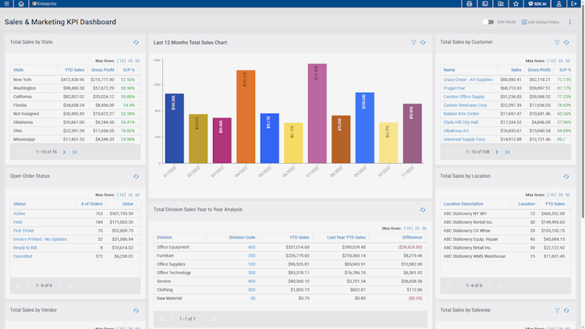Go to next page of Total Sales by State

point(64,152)
